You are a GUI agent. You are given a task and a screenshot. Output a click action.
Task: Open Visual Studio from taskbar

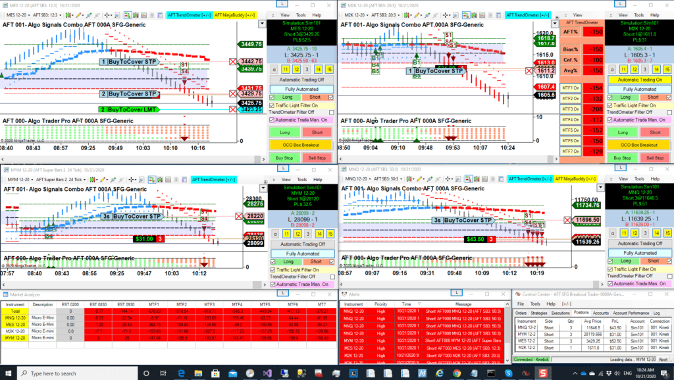pyautogui.click(x=267, y=373)
